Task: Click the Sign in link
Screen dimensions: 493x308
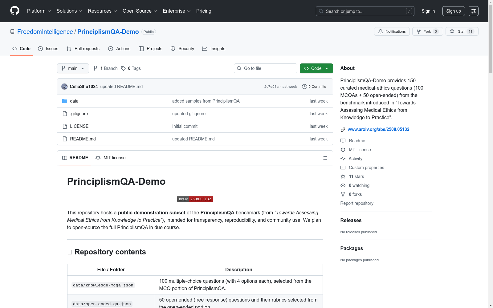Action: point(428,11)
